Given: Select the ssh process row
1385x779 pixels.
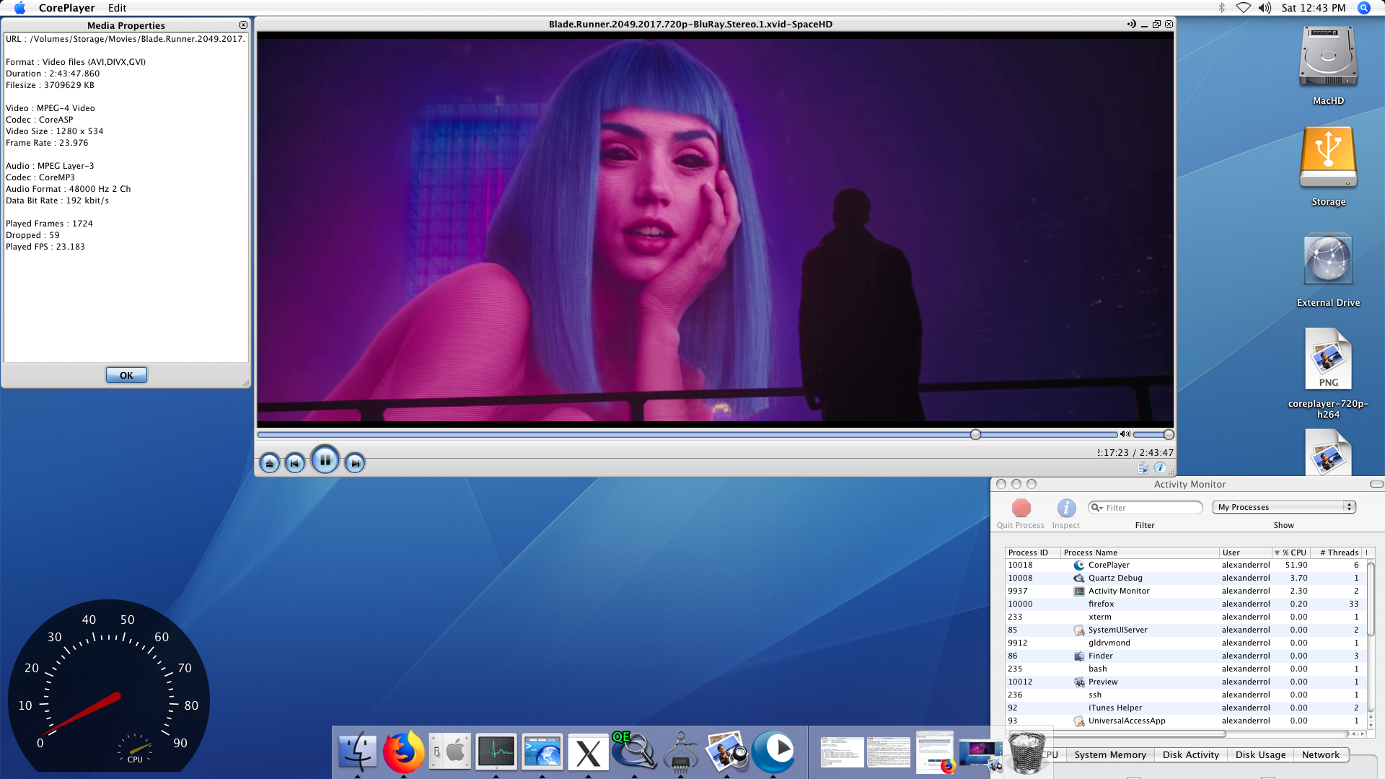Looking at the screenshot, I should (x=1184, y=695).
